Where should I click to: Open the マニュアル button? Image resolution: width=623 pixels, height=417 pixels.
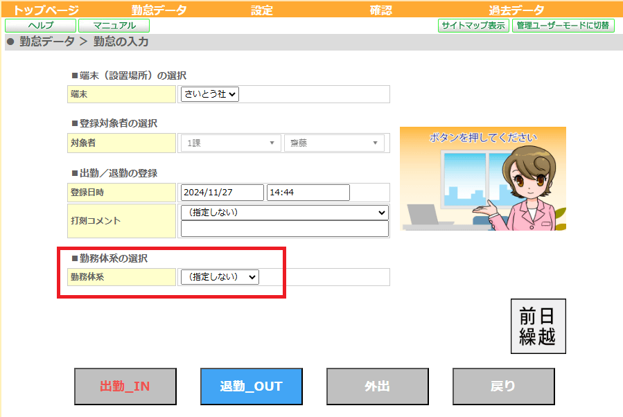click(x=114, y=26)
